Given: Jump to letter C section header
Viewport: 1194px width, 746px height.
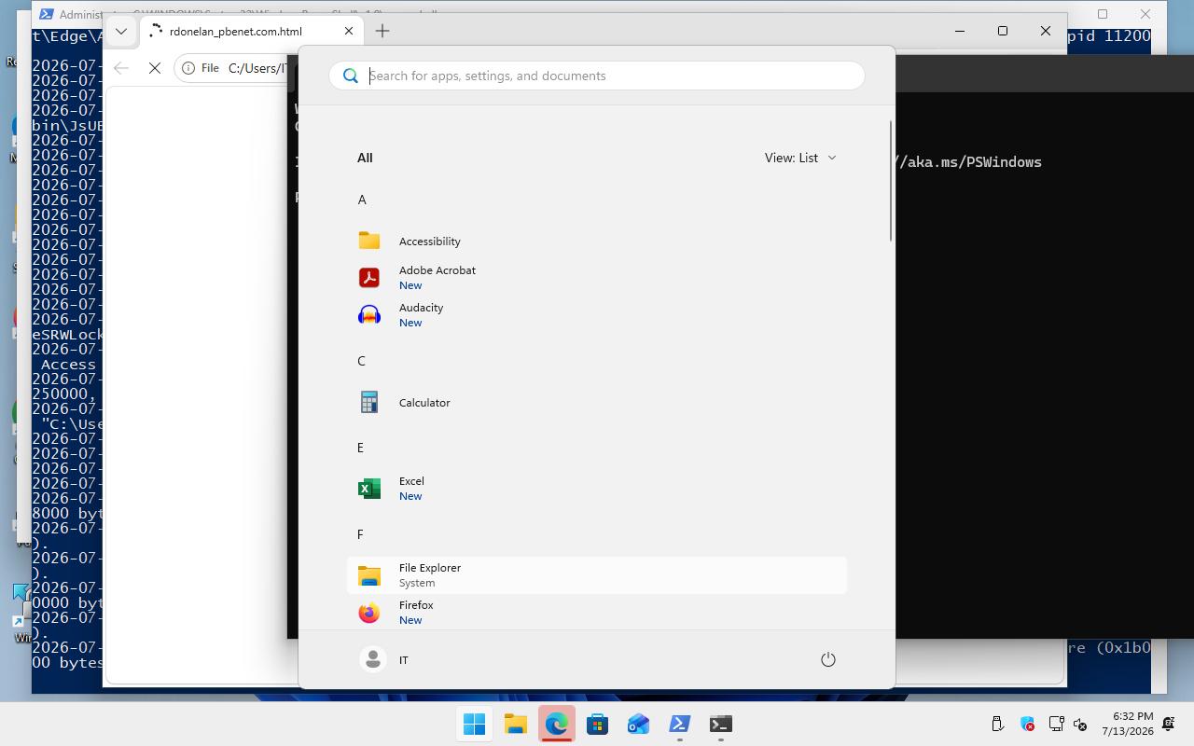Looking at the screenshot, I should 362,361.
